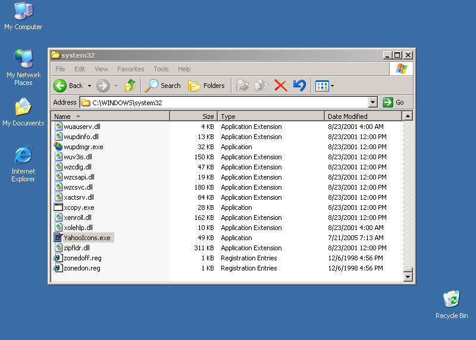Open Back button history dropdown
The image size is (476, 340).
click(90, 86)
